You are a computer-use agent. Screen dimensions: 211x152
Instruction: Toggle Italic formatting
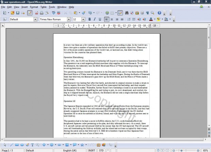tap(95, 19)
